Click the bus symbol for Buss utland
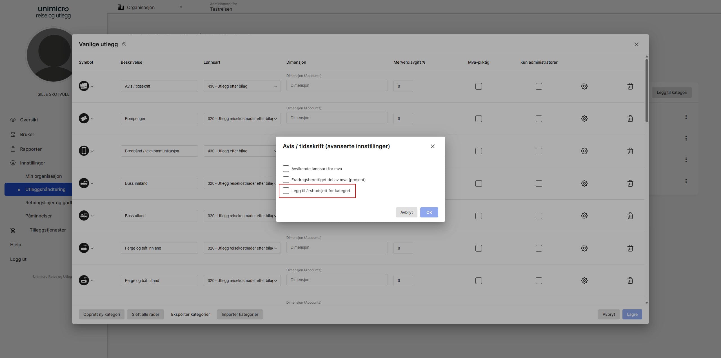This screenshot has height=358, width=721. (x=84, y=216)
